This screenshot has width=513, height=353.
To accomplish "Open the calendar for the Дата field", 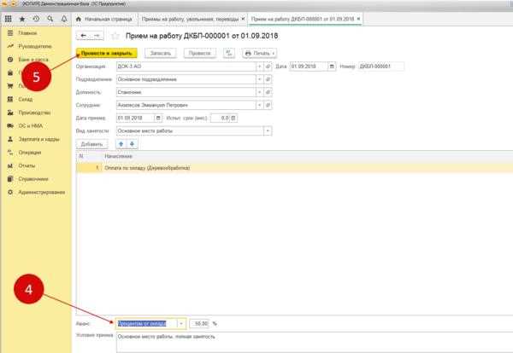I will 332,67.
